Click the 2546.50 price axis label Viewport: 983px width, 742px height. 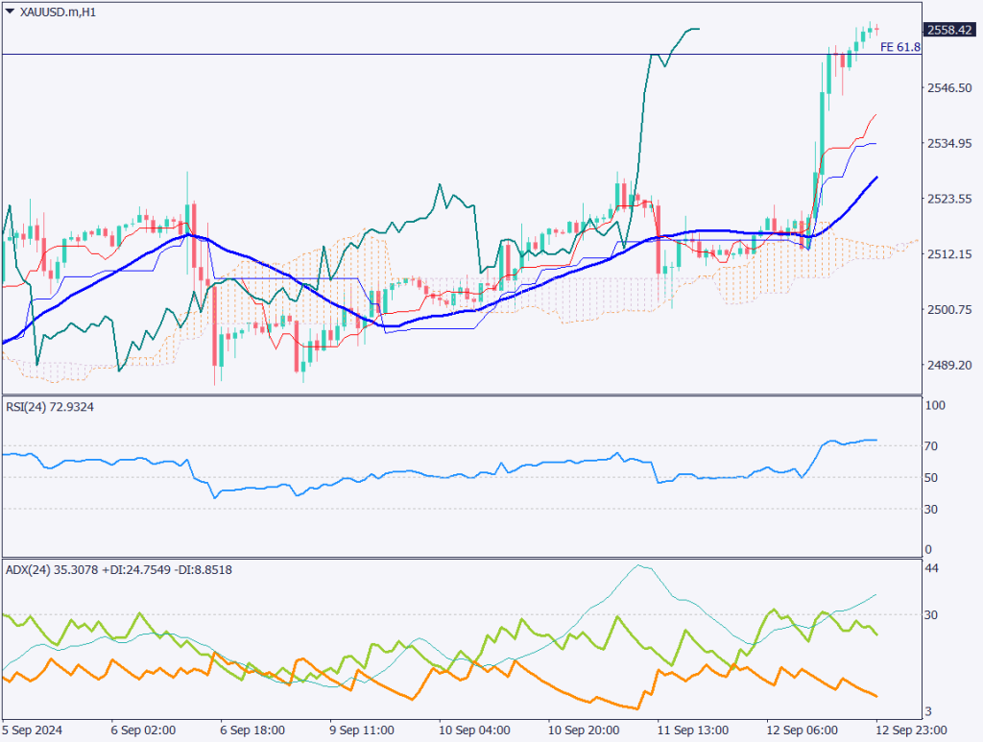(x=948, y=88)
